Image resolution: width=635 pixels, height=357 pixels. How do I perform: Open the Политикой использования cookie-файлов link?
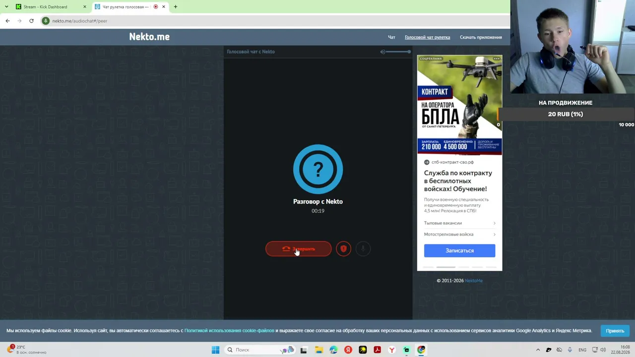pos(229,331)
